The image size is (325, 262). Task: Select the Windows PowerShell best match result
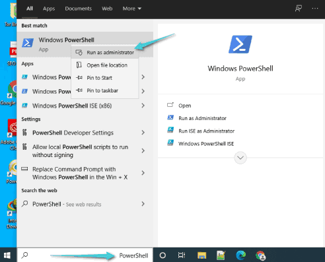point(85,44)
